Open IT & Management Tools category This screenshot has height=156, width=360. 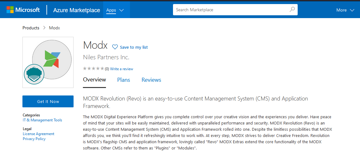point(42,120)
